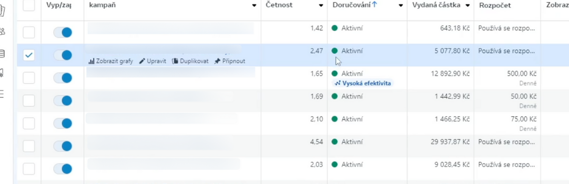Tick checkbox in the 12 892,90 Kč row
569x184 pixels.
[29, 78]
